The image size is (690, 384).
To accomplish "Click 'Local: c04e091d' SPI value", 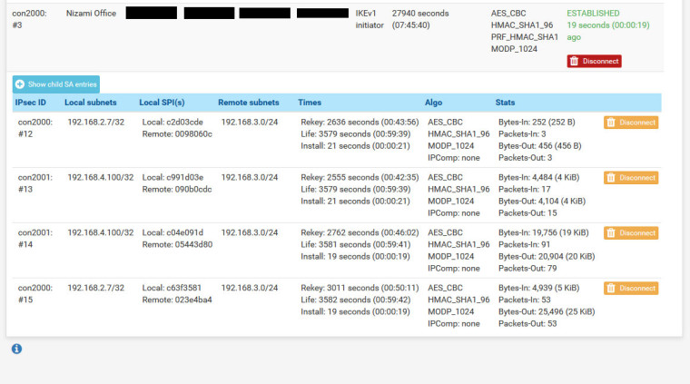I will 172,232.
